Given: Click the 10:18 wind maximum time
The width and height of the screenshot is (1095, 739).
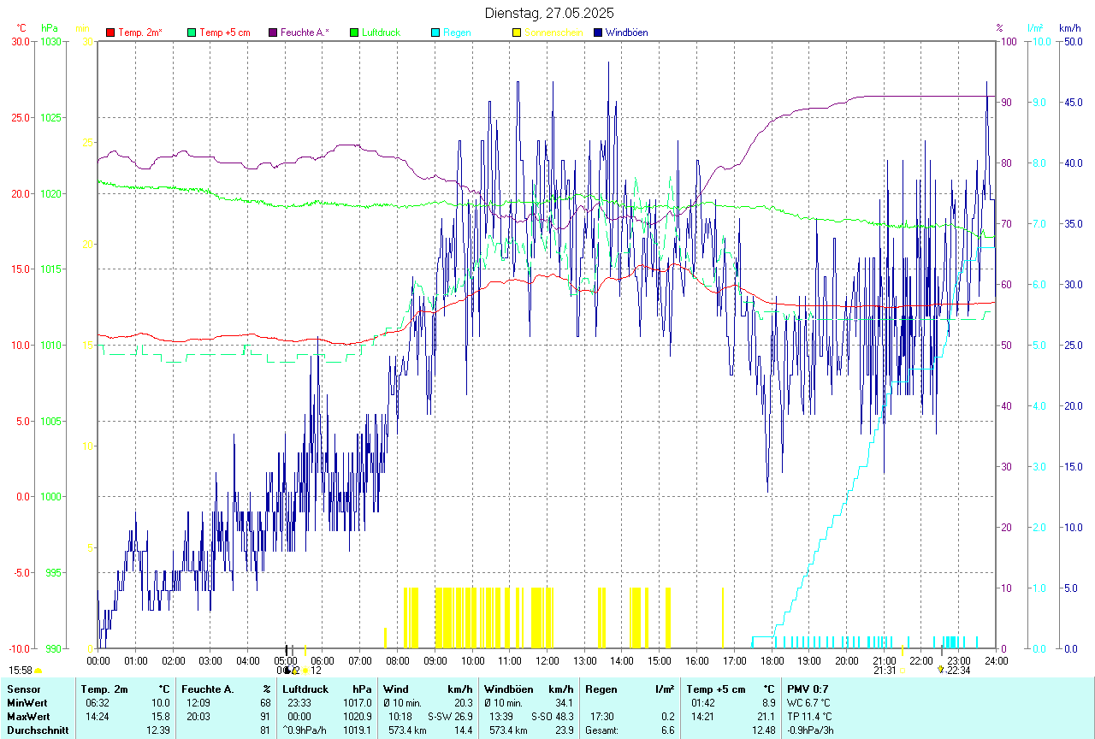Looking at the screenshot, I should click(401, 716).
